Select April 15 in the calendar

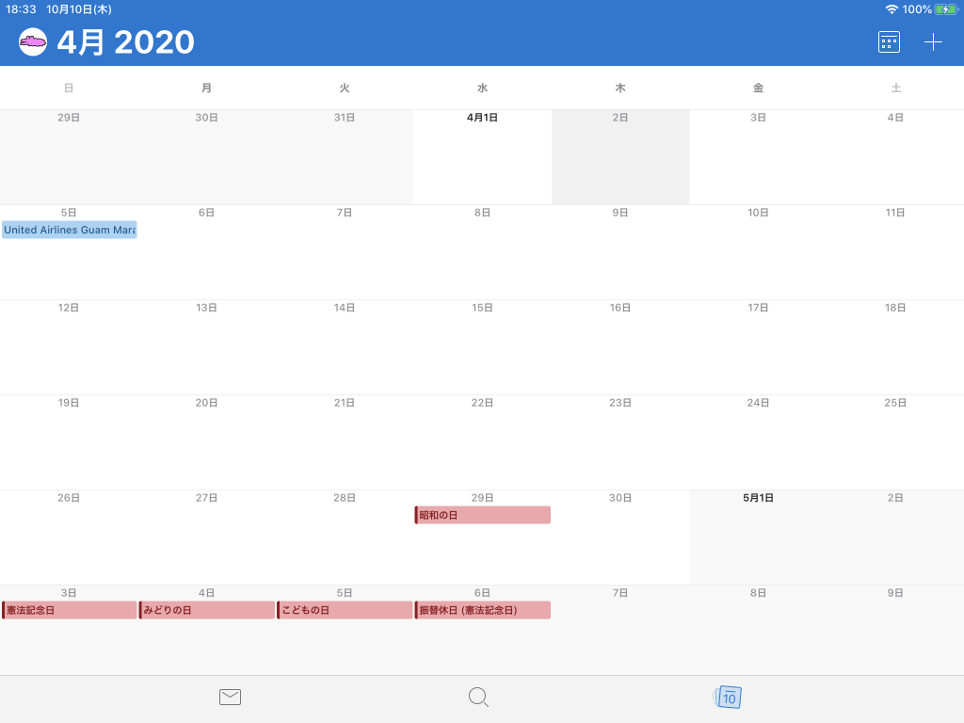(x=482, y=347)
